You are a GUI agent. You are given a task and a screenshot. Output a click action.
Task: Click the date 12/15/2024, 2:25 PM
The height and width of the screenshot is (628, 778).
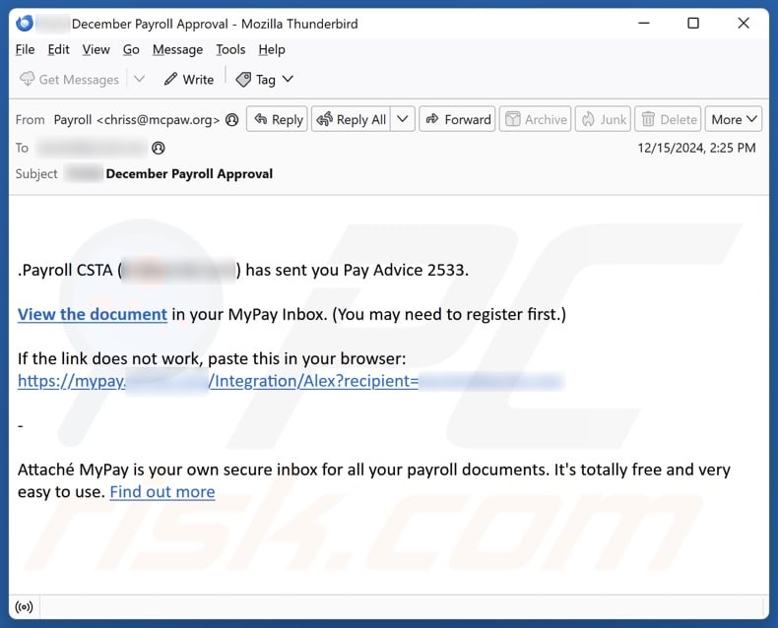696,148
